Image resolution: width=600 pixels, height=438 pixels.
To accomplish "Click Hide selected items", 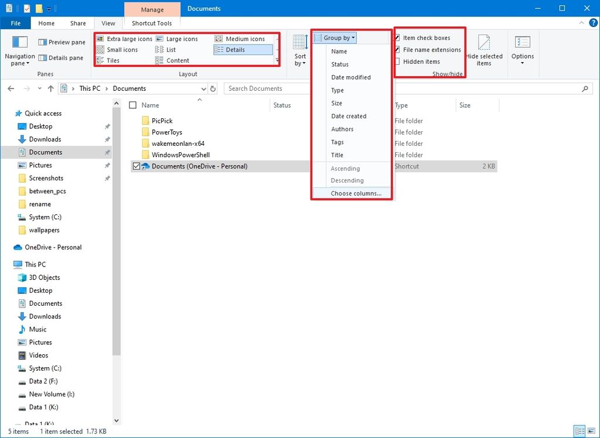I will click(x=485, y=53).
